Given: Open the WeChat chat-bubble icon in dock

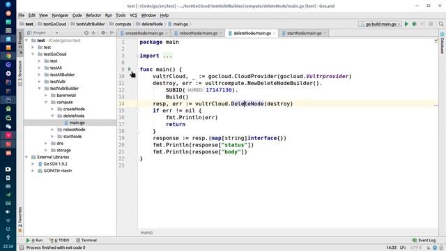Looking at the screenshot, I should [x=8, y=126].
